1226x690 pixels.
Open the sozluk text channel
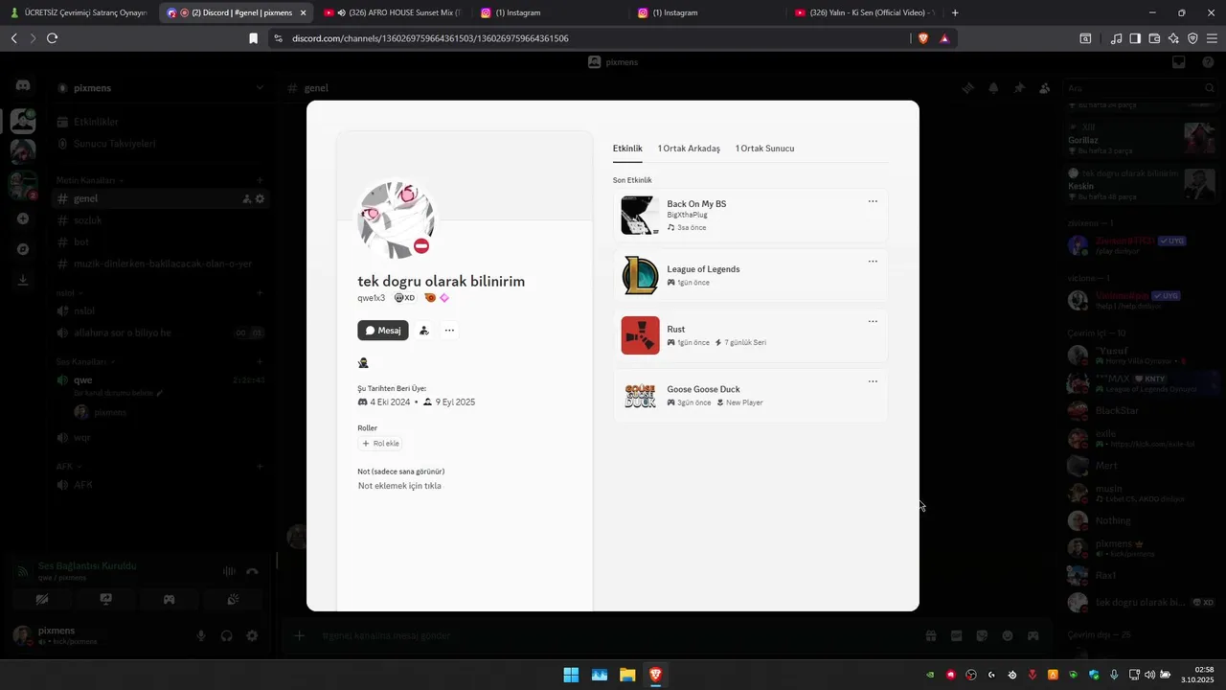pos(161,219)
